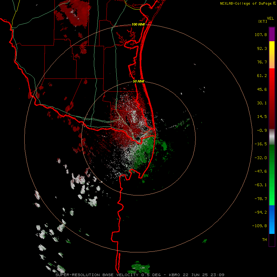Click the -0.9 velocity scale value
The image size is (277, 277).
coord(262,130)
